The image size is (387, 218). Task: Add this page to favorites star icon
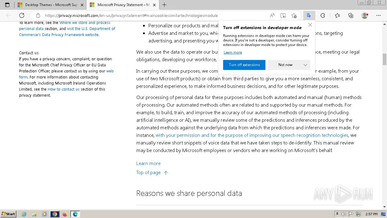[x=294, y=15]
